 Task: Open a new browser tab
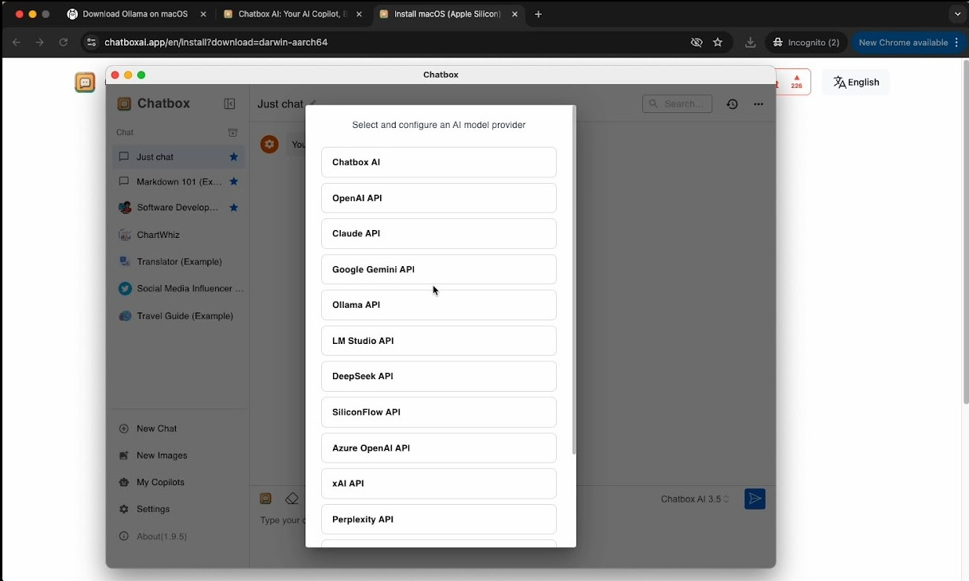pos(538,14)
